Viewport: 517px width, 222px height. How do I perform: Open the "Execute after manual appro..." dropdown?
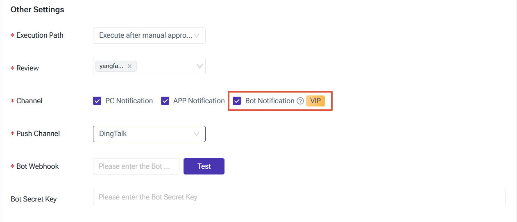point(146,36)
